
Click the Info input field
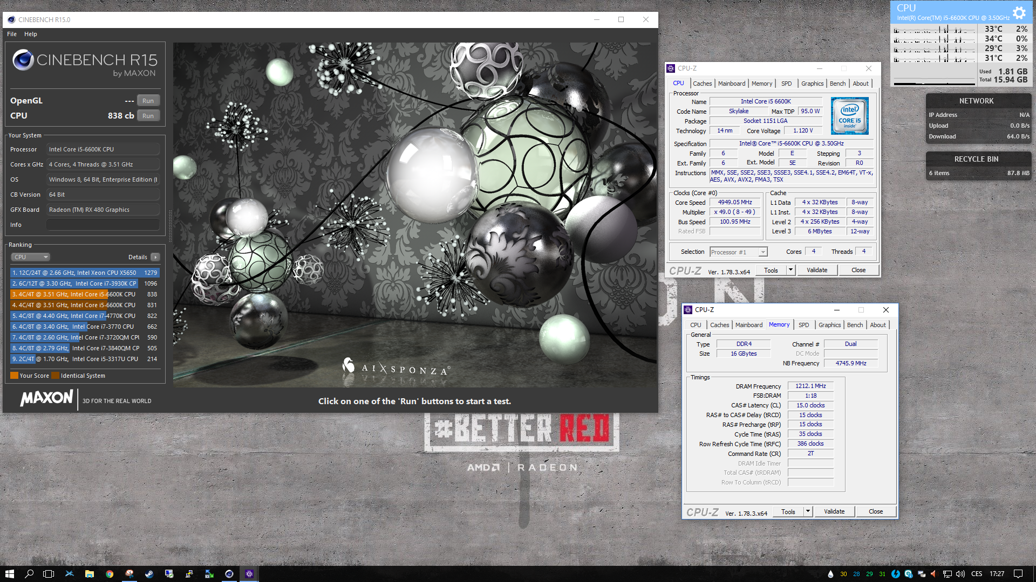point(103,225)
